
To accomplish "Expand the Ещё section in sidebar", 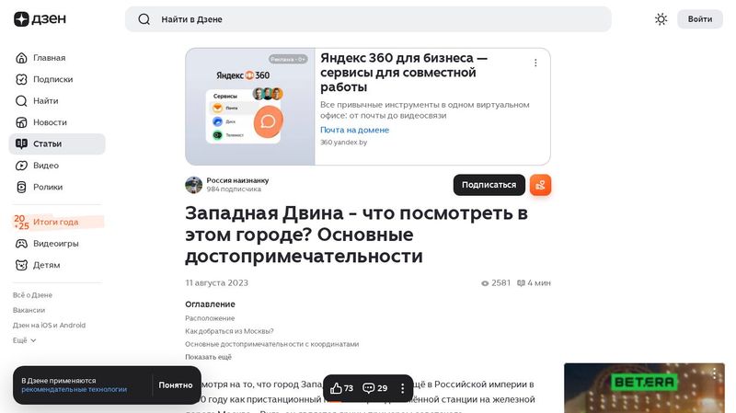I will (x=25, y=340).
